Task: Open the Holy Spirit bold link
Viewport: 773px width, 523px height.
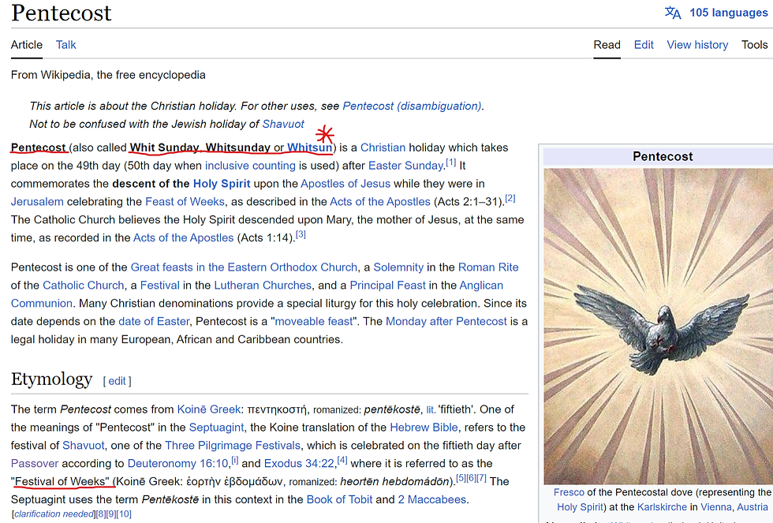Action: tap(222, 184)
